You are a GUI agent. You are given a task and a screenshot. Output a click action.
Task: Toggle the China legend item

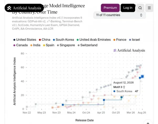[x=45, y=40]
